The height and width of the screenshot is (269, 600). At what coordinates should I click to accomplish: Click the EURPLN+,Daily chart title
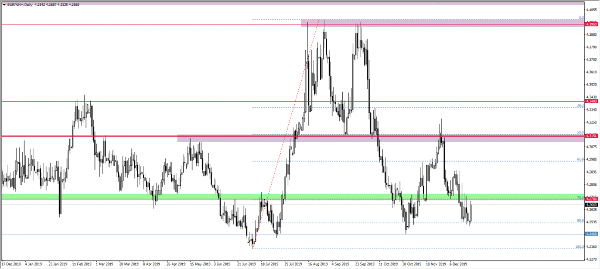pos(19,5)
